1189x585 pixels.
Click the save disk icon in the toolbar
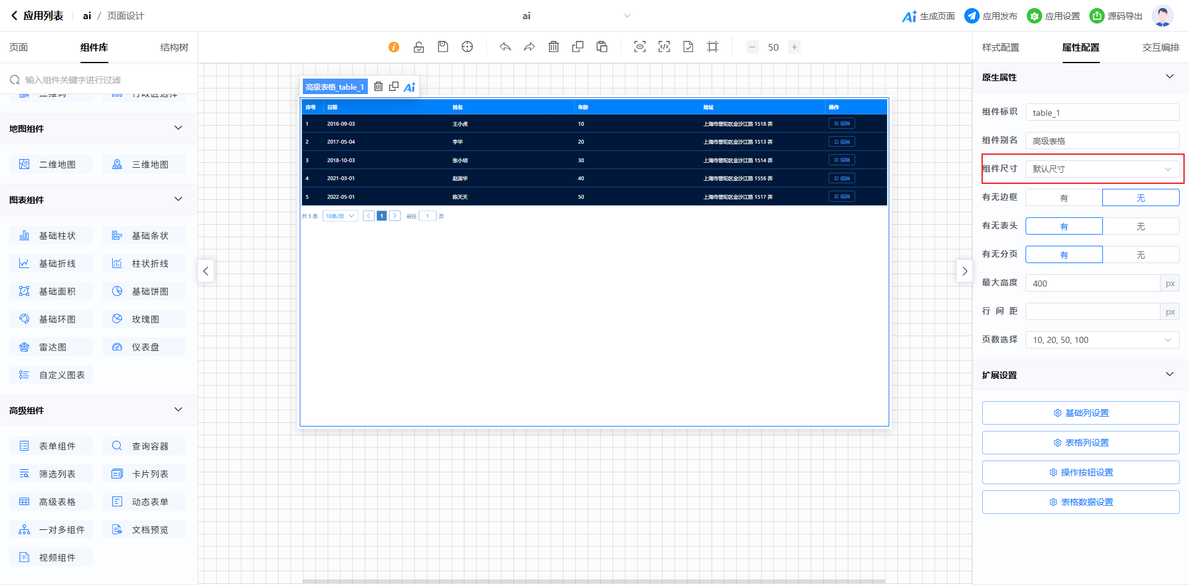coord(443,47)
